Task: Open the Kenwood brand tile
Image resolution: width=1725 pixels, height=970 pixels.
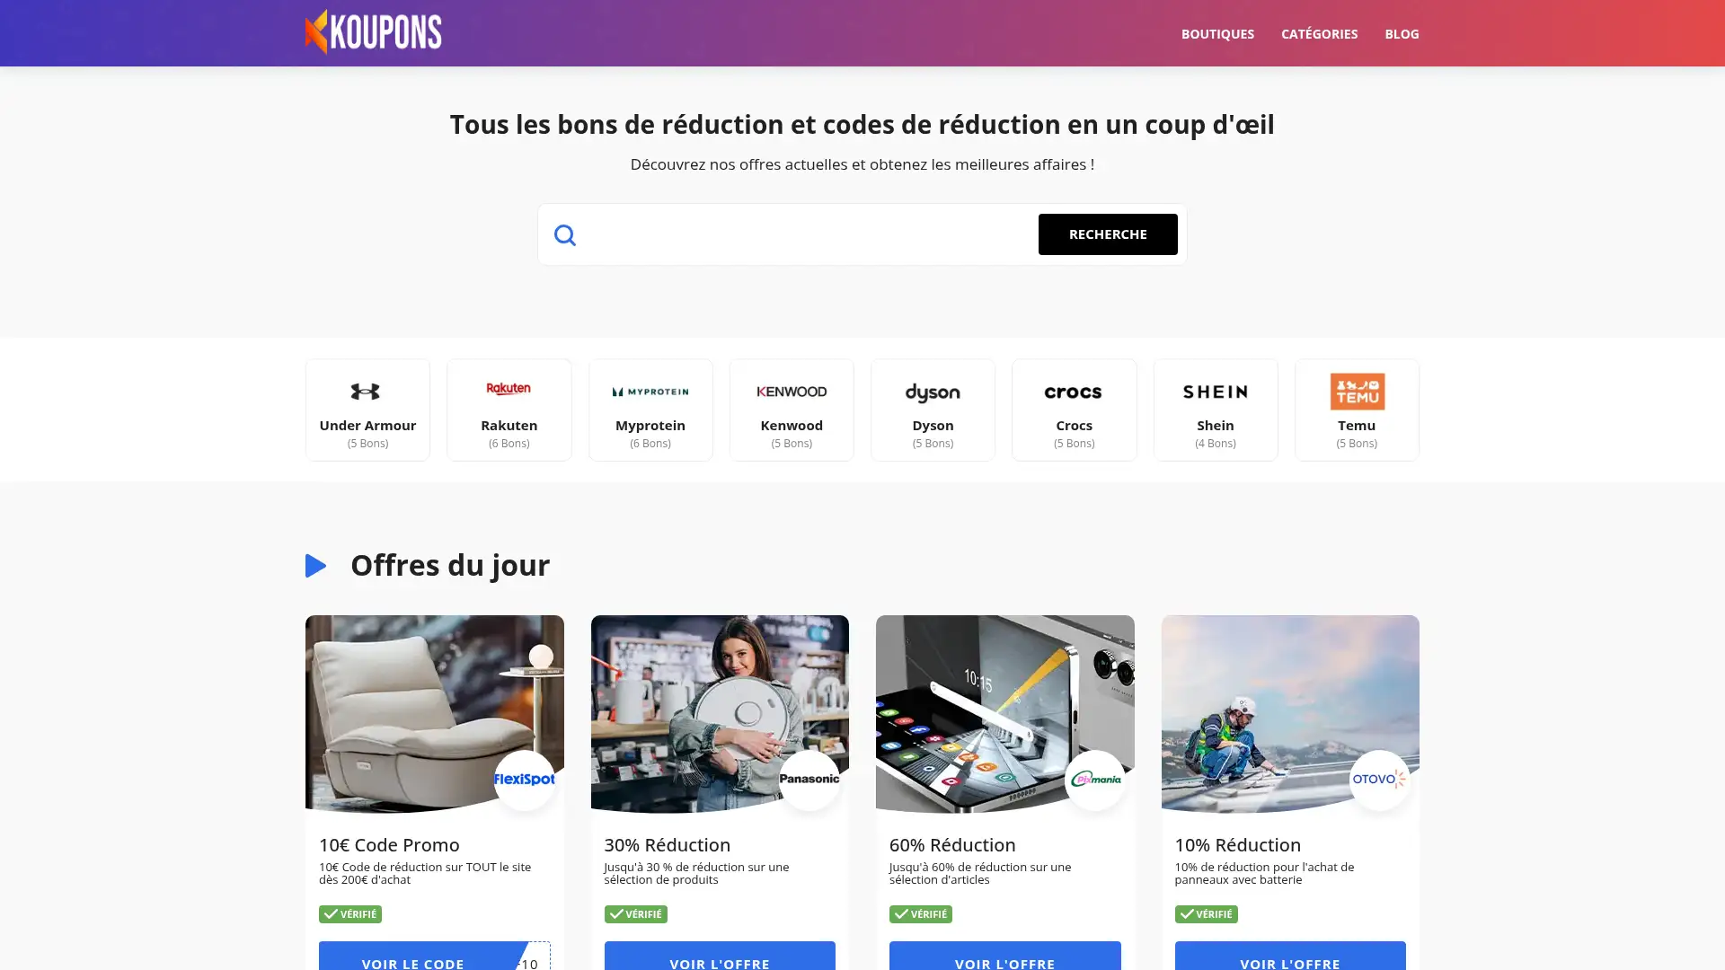Action: (x=792, y=410)
